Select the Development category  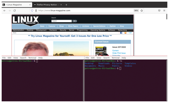[41, 30]
